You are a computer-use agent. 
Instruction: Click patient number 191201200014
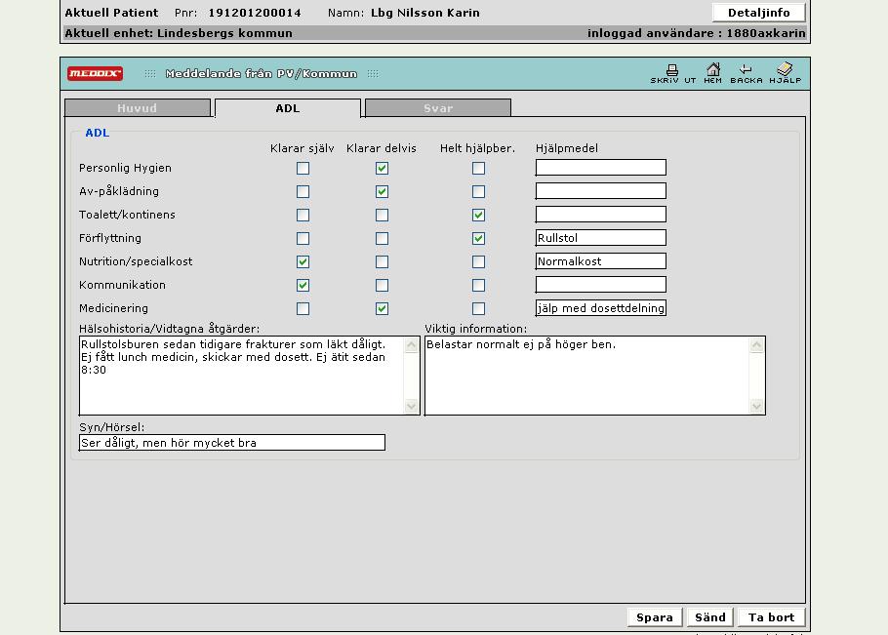tap(255, 13)
